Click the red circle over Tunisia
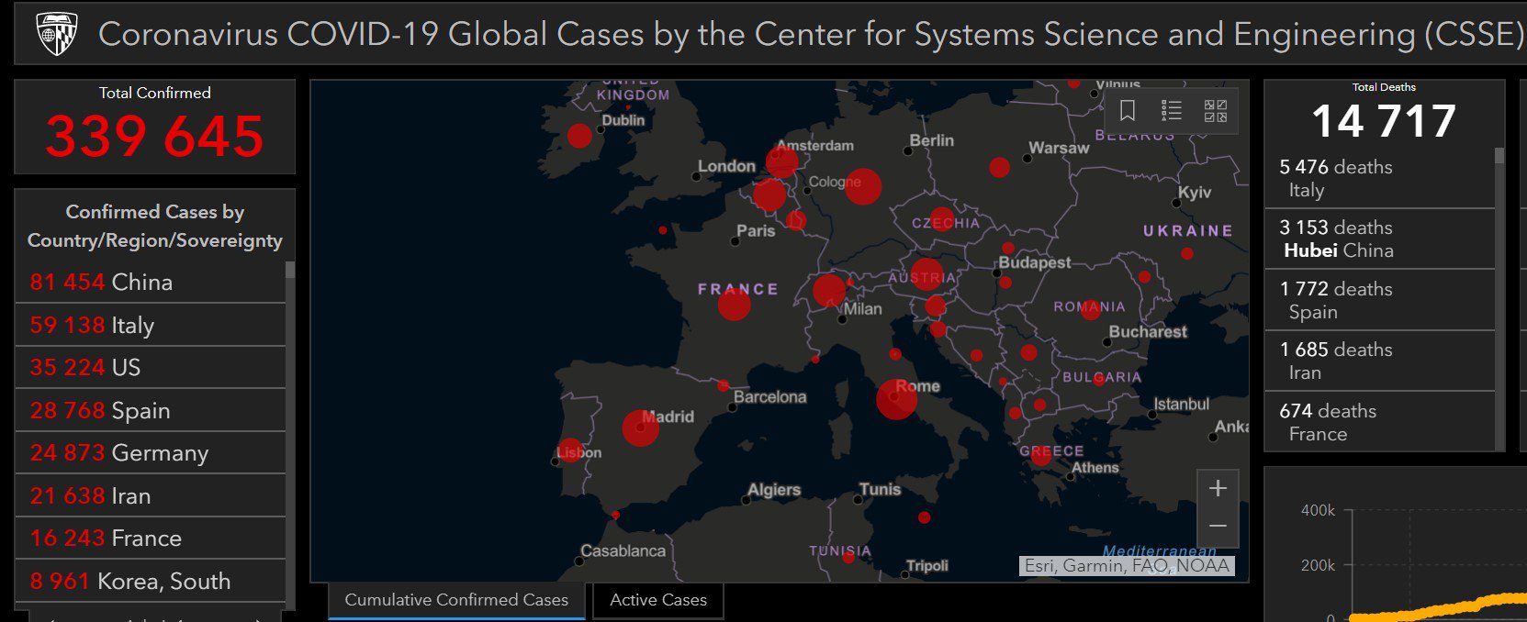Image resolution: width=1527 pixels, height=622 pixels. (x=849, y=556)
